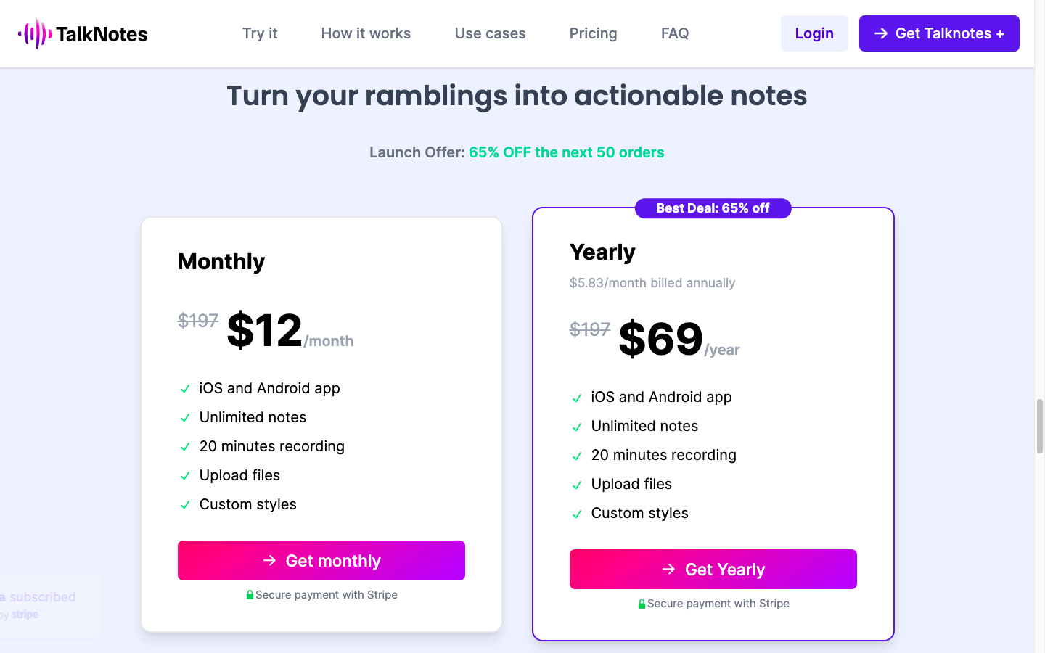Click the Login button
The height and width of the screenshot is (653, 1045).
(x=814, y=33)
